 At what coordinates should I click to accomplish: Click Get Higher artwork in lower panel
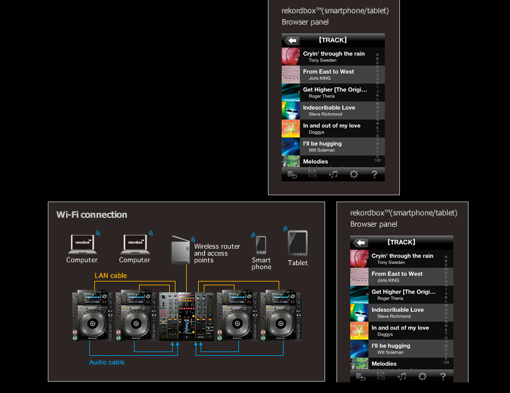(x=360, y=295)
